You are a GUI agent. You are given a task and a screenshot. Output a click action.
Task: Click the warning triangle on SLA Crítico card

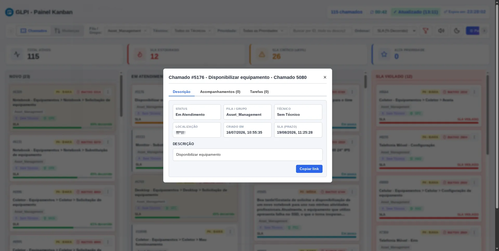pyautogui.click(x=262, y=54)
